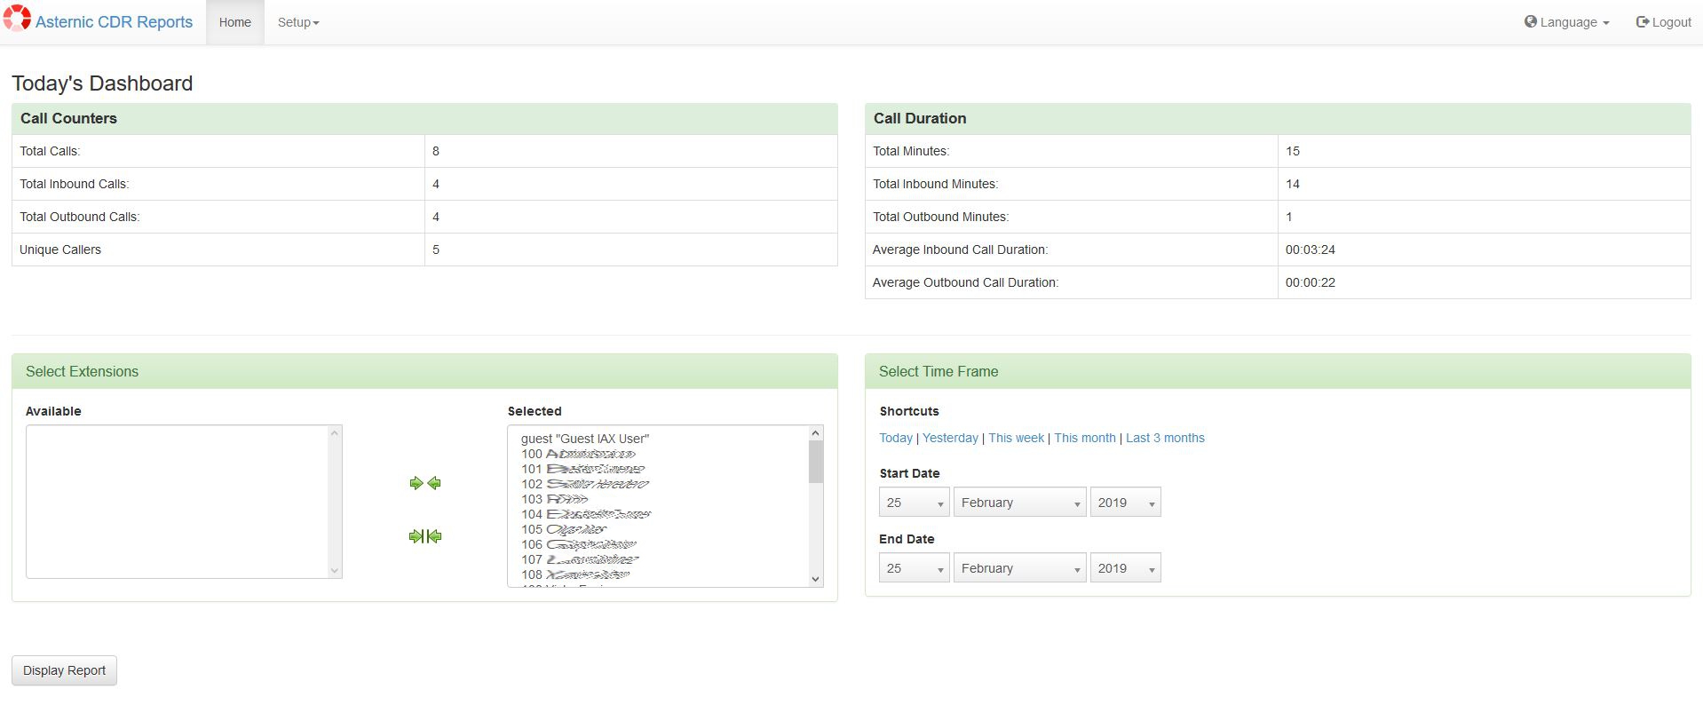Open the Setup menu
Screen dimensions: 1703x705
[297, 22]
